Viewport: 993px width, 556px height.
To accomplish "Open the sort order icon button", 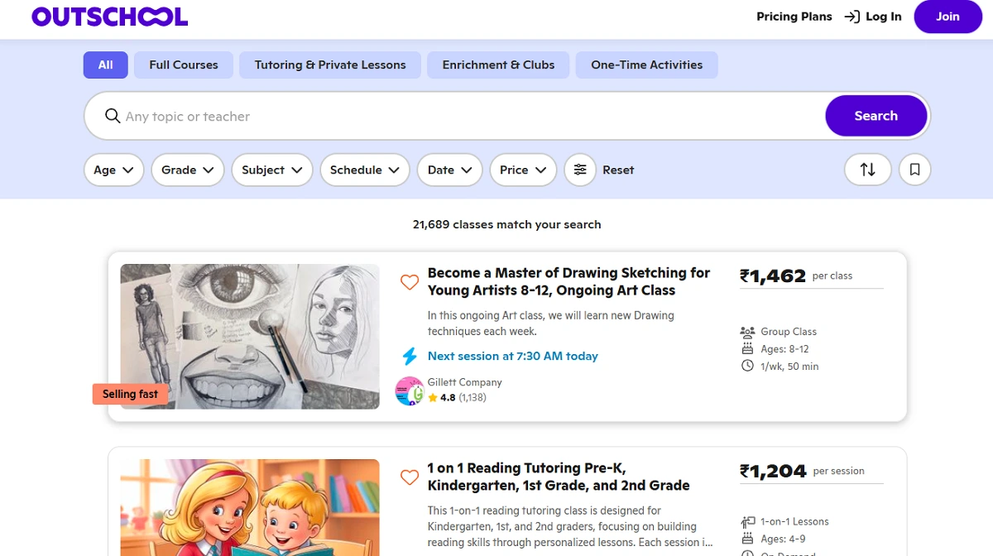I will [x=867, y=170].
